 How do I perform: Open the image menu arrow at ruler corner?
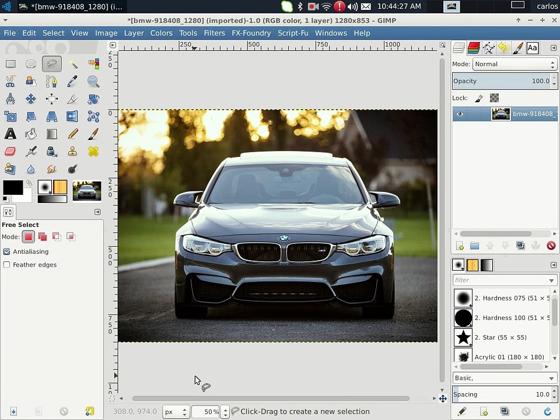coord(113,45)
